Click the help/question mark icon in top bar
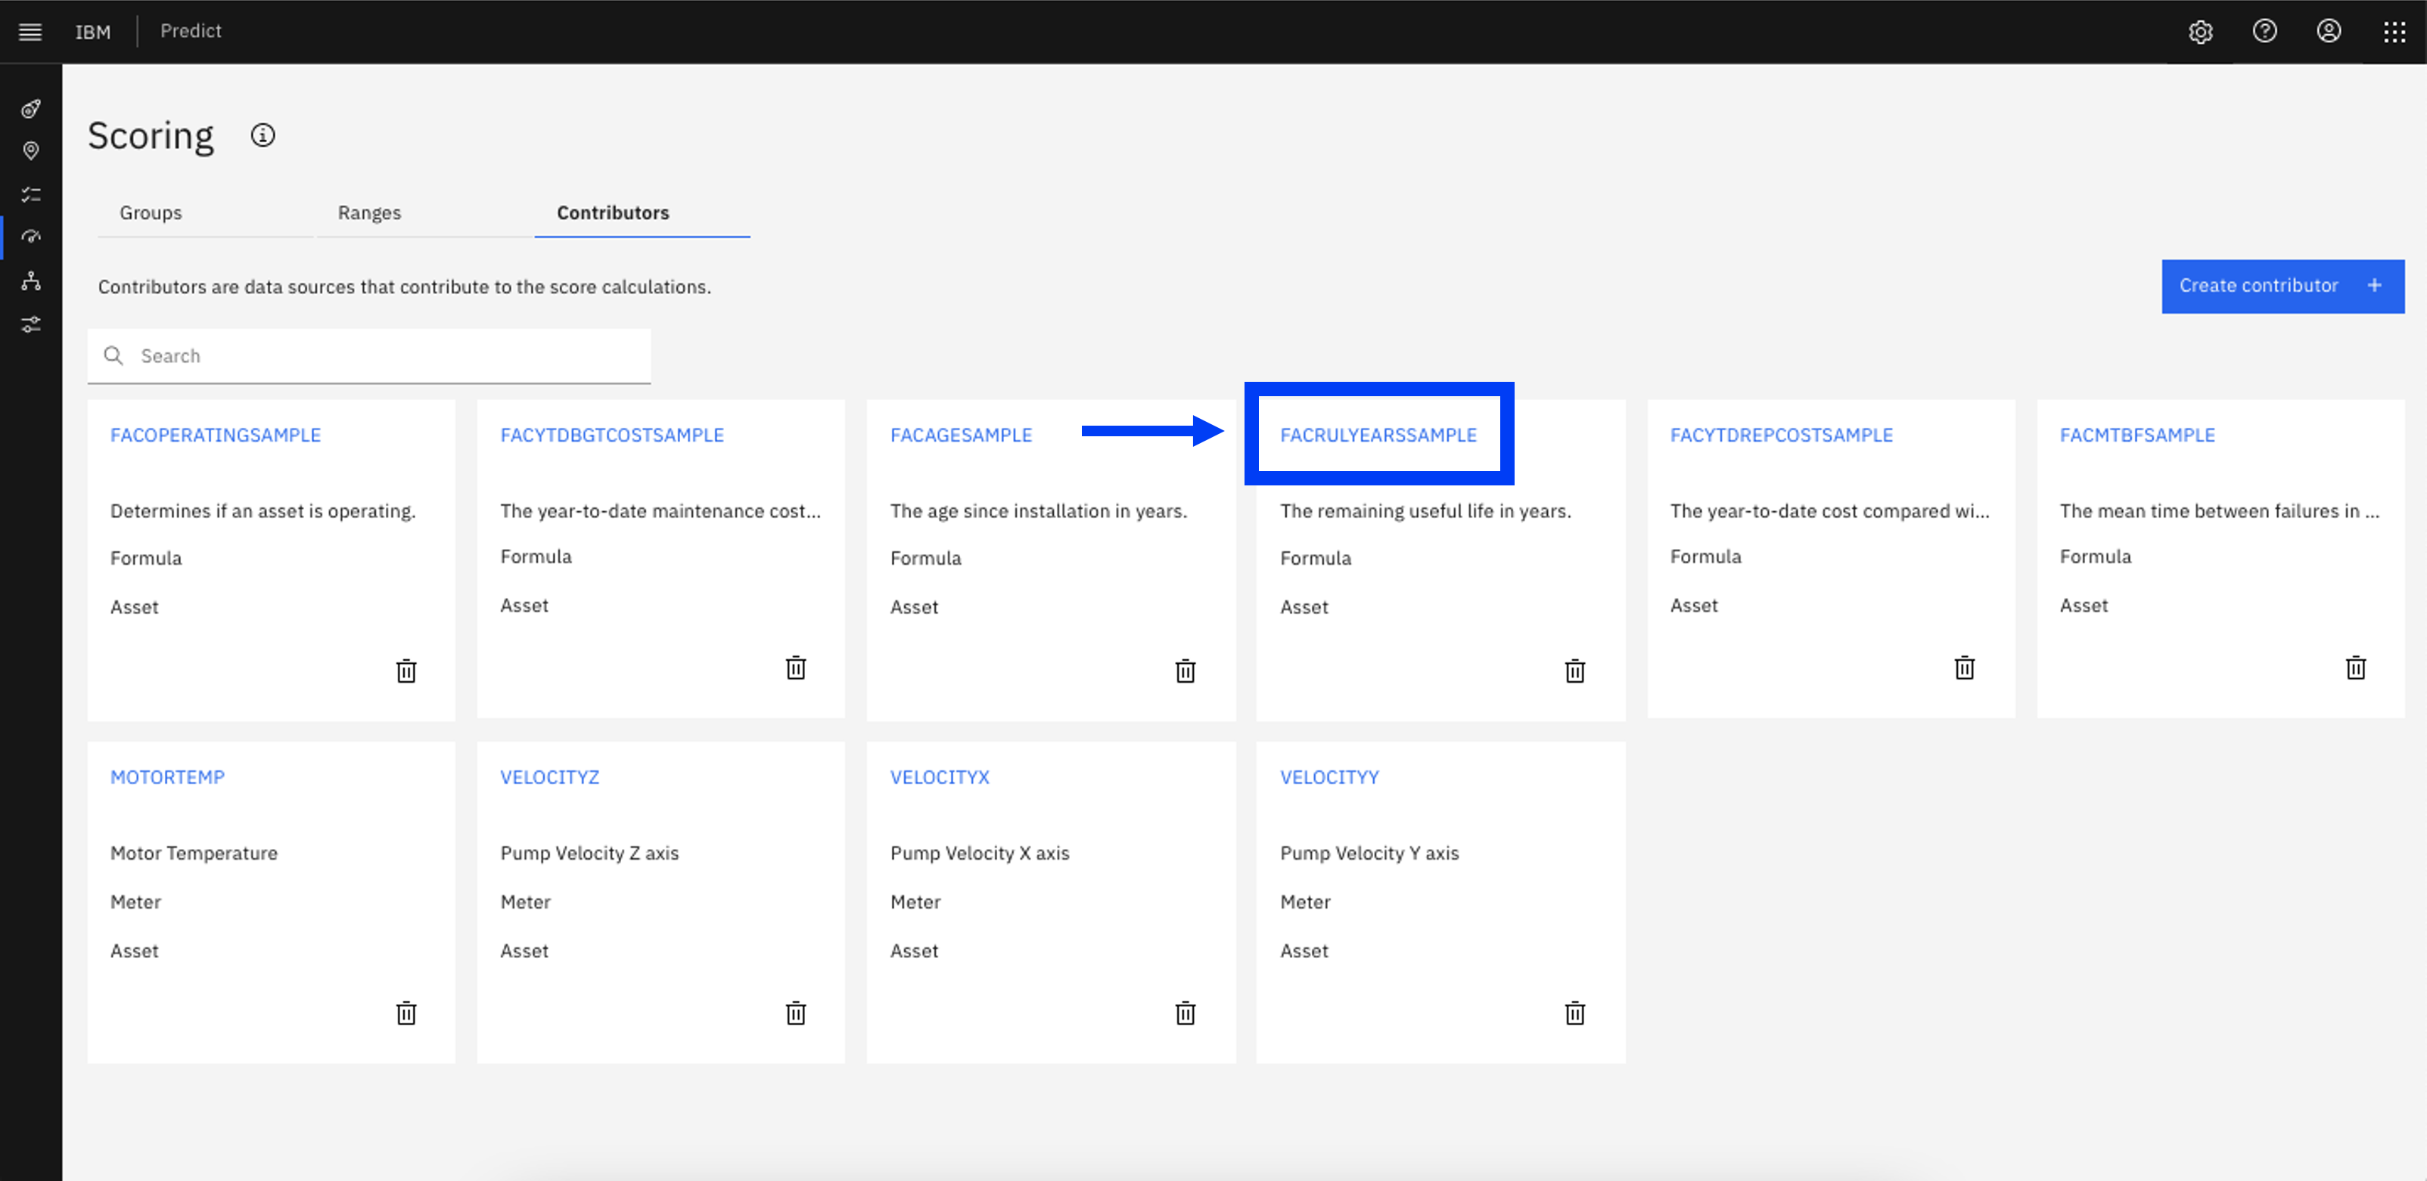The width and height of the screenshot is (2427, 1181). 2263,31
